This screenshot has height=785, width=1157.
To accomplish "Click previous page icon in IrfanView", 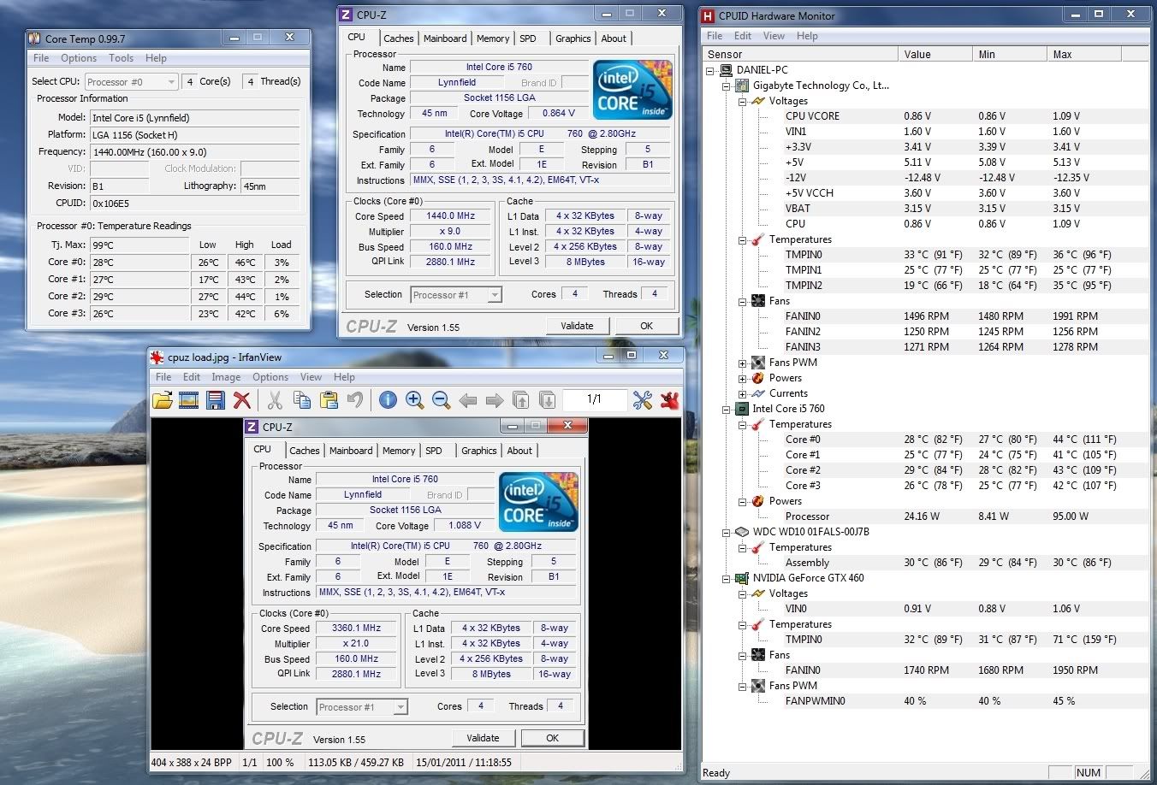I will click(520, 399).
